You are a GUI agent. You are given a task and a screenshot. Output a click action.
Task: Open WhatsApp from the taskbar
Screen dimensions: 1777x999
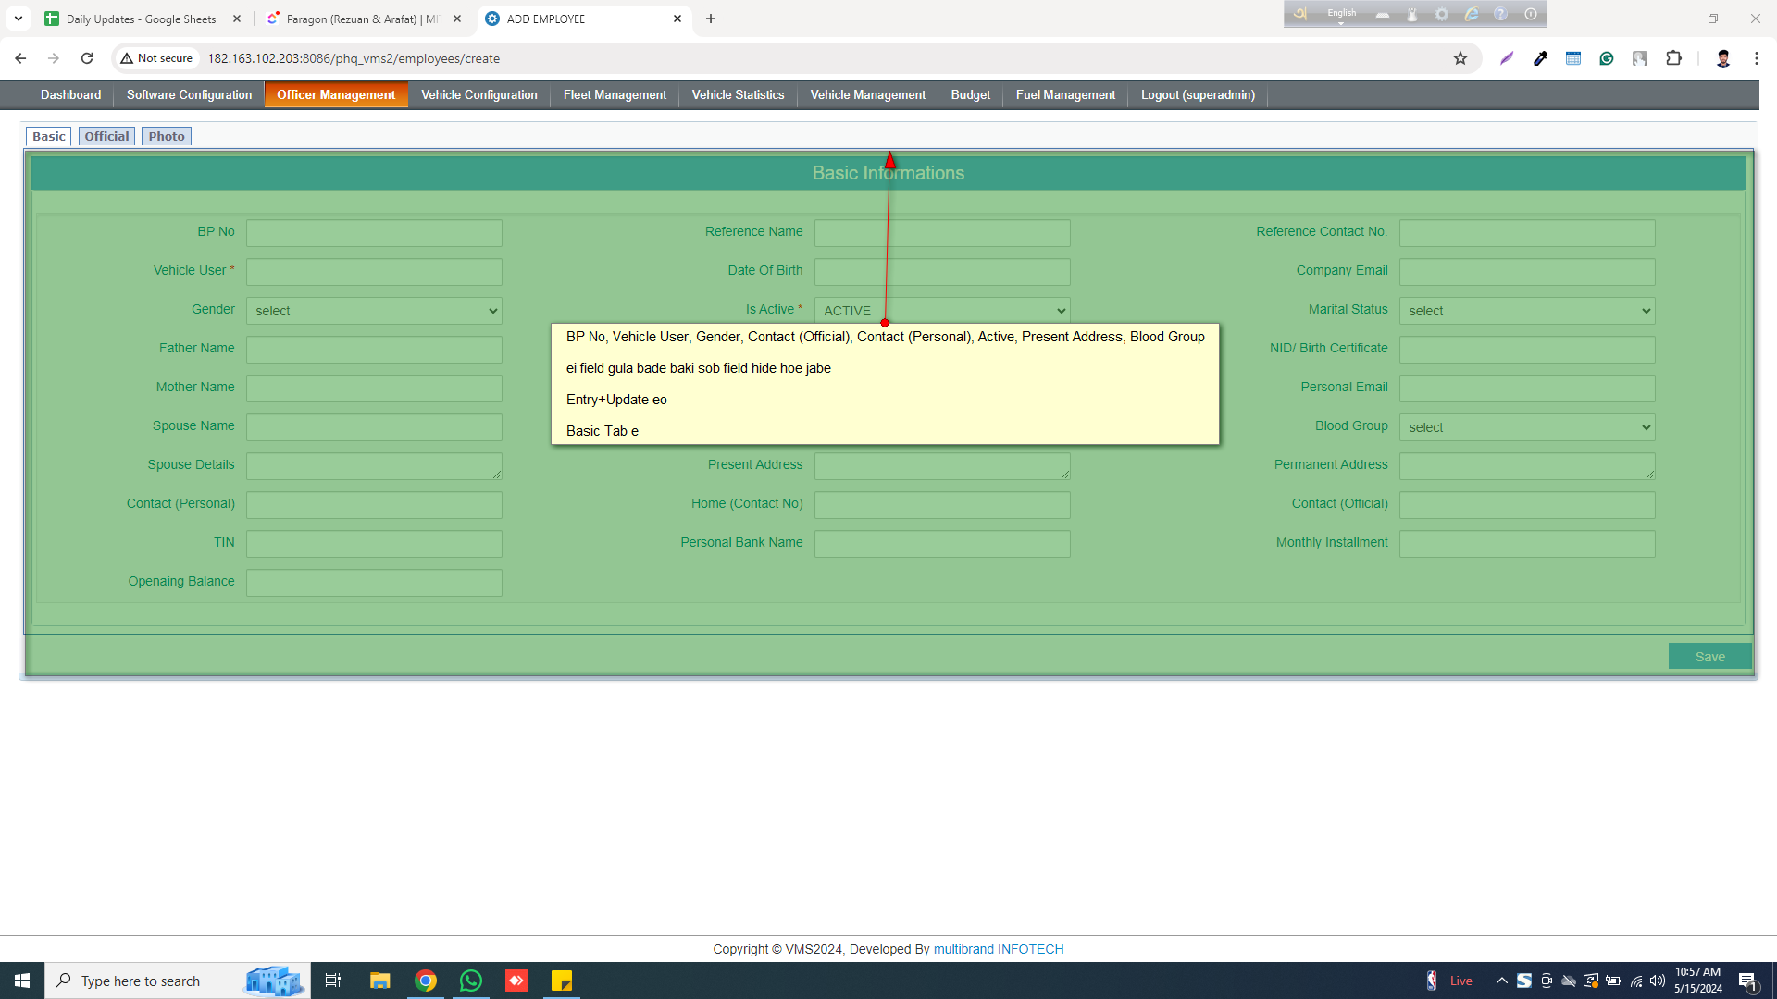pos(471,980)
